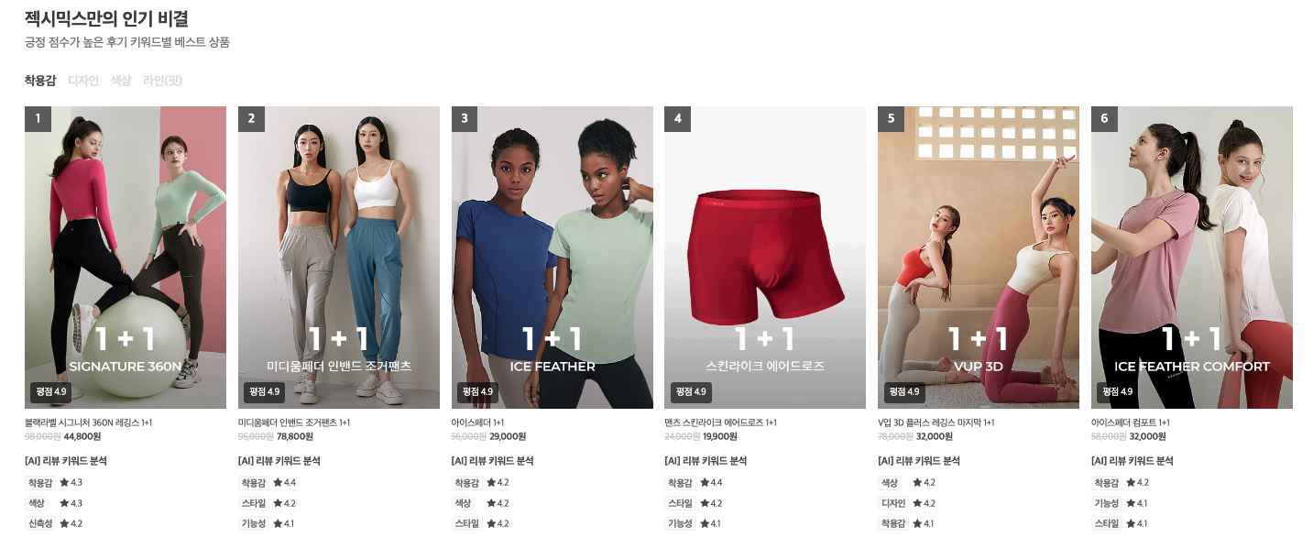This screenshot has width=1313, height=549.
Task: Click the 블랙라벨 시그니처 360N 레깅스 title link
Action: (x=88, y=423)
